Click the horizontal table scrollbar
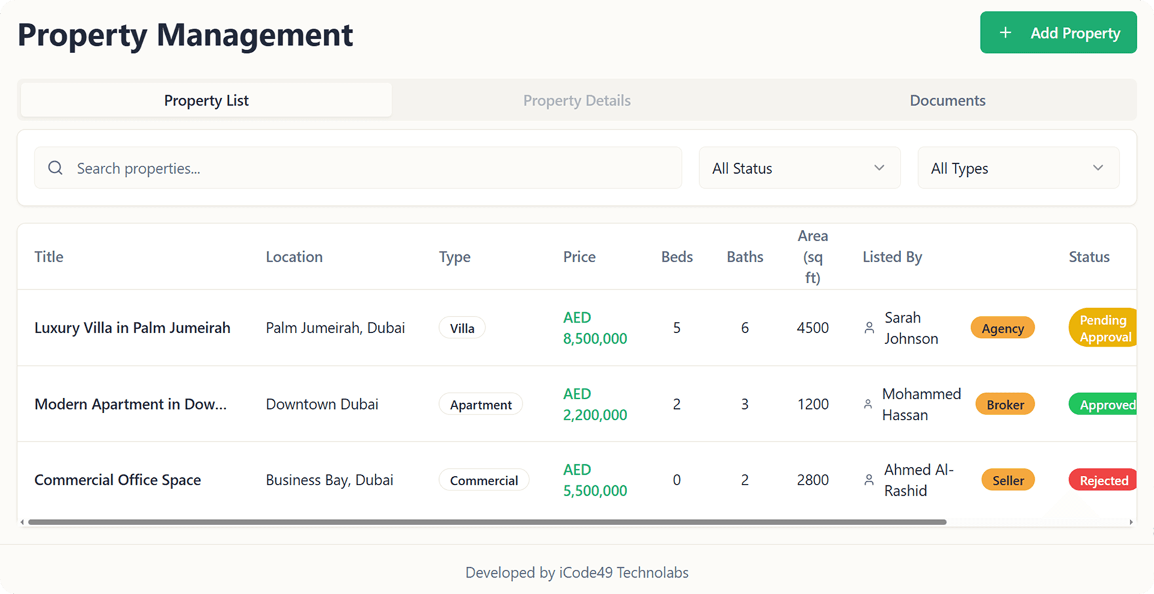Viewport: 1154px width, 594px height. (488, 522)
